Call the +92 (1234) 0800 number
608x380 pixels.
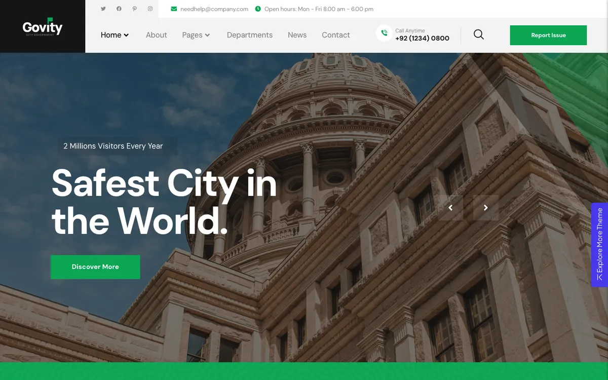coord(422,39)
